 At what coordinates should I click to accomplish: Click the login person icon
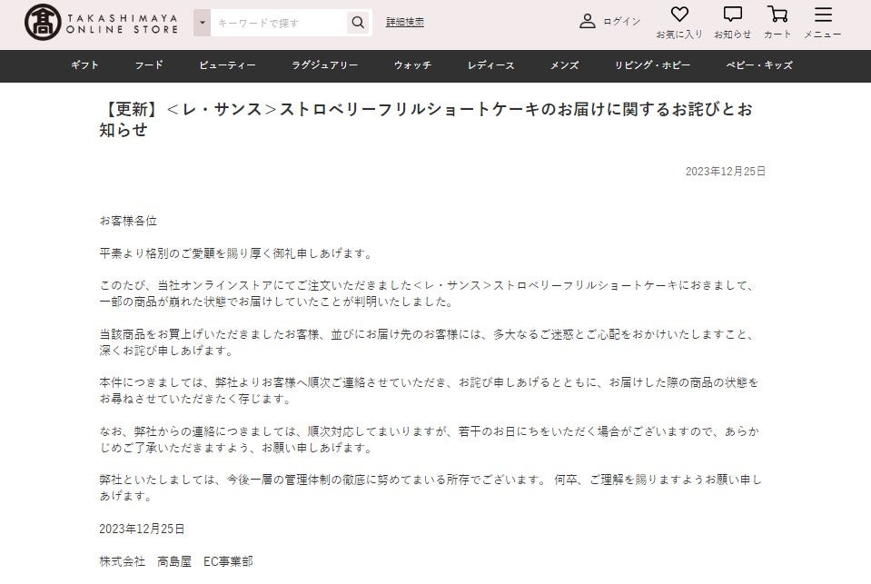pos(588,22)
